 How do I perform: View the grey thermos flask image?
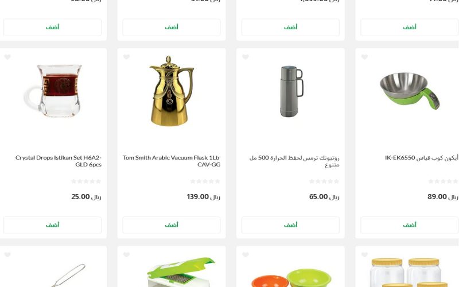coord(291,91)
